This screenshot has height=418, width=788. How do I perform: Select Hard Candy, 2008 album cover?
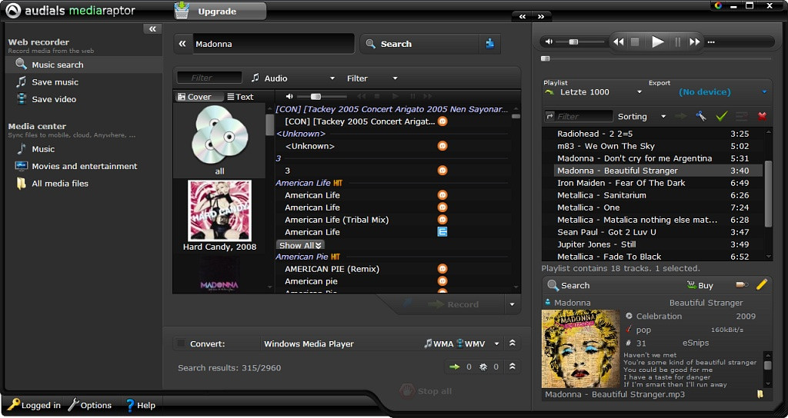[x=219, y=216]
